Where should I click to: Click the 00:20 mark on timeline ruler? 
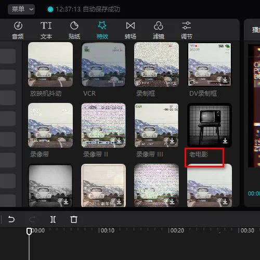[x=176, y=230]
